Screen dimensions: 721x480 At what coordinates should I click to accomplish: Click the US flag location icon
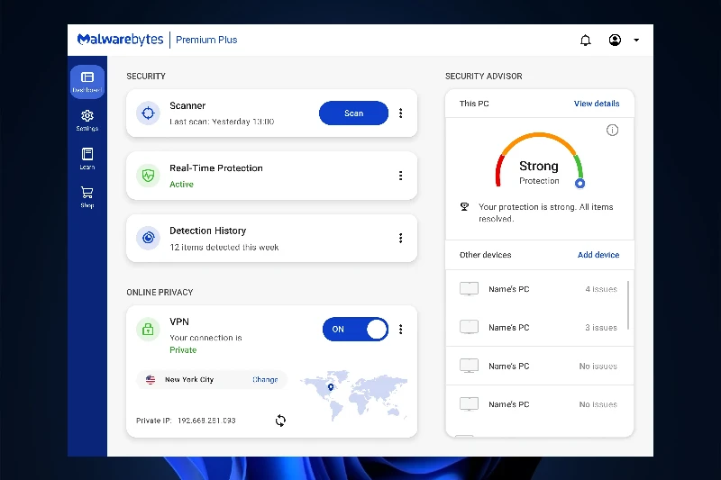[x=151, y=379]
